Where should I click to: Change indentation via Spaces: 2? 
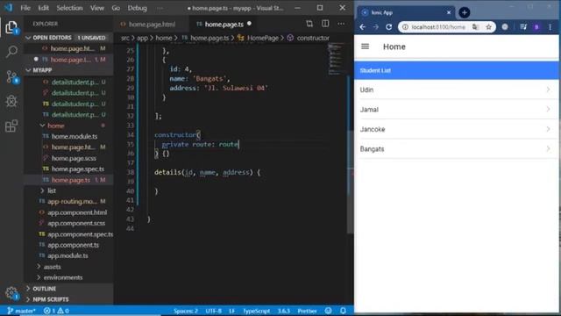pyautogui.click(x=186, y=311)
